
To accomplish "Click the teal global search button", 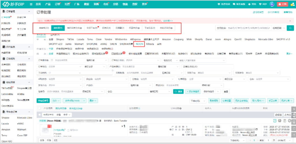I will pyautogui.click(x=290, y=28).
